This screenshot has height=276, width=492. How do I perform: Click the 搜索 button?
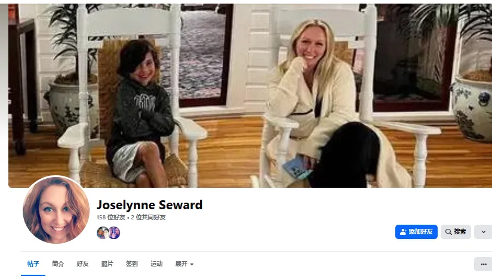click(x=456, y=232)
